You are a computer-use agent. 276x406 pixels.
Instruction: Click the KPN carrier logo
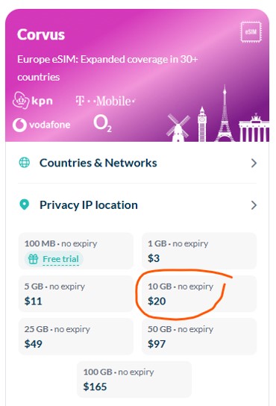click(33, 101)
